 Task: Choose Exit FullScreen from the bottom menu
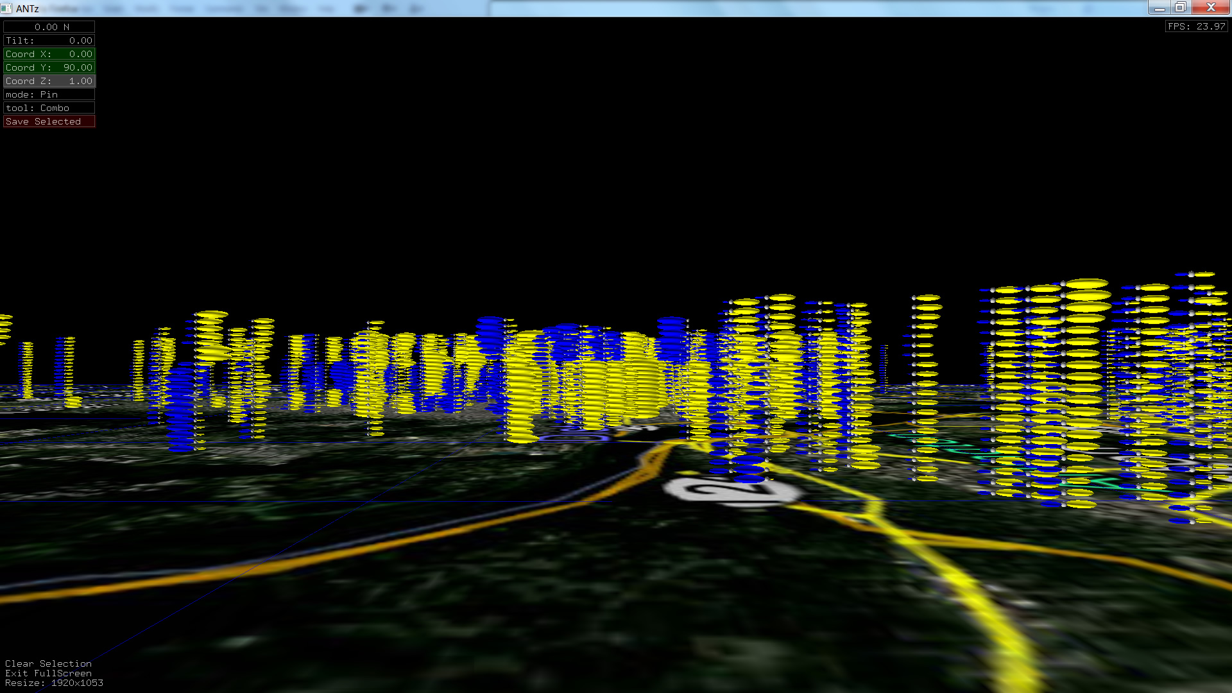pyautogui.click(x=48, y=673)
